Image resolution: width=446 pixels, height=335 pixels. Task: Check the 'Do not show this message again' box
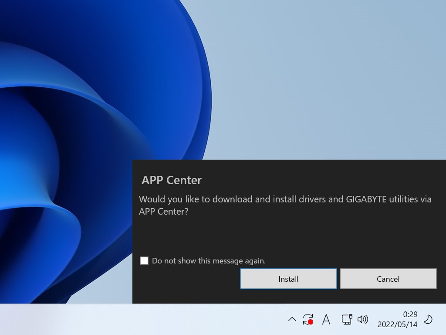tap(144, 261)
